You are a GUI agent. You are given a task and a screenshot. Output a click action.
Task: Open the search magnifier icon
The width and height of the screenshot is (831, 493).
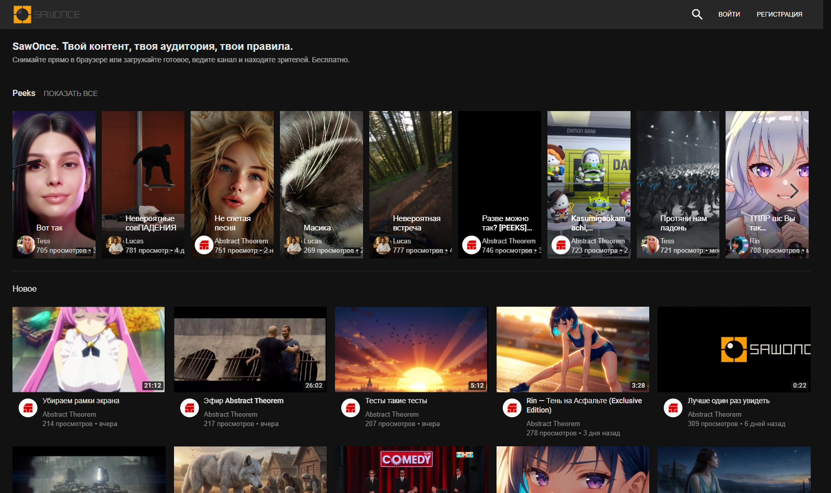point(697,15)
